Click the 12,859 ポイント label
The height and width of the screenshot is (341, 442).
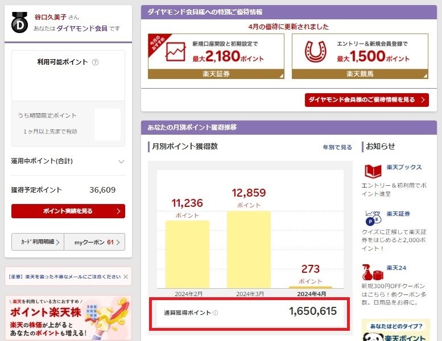[249, 197]
